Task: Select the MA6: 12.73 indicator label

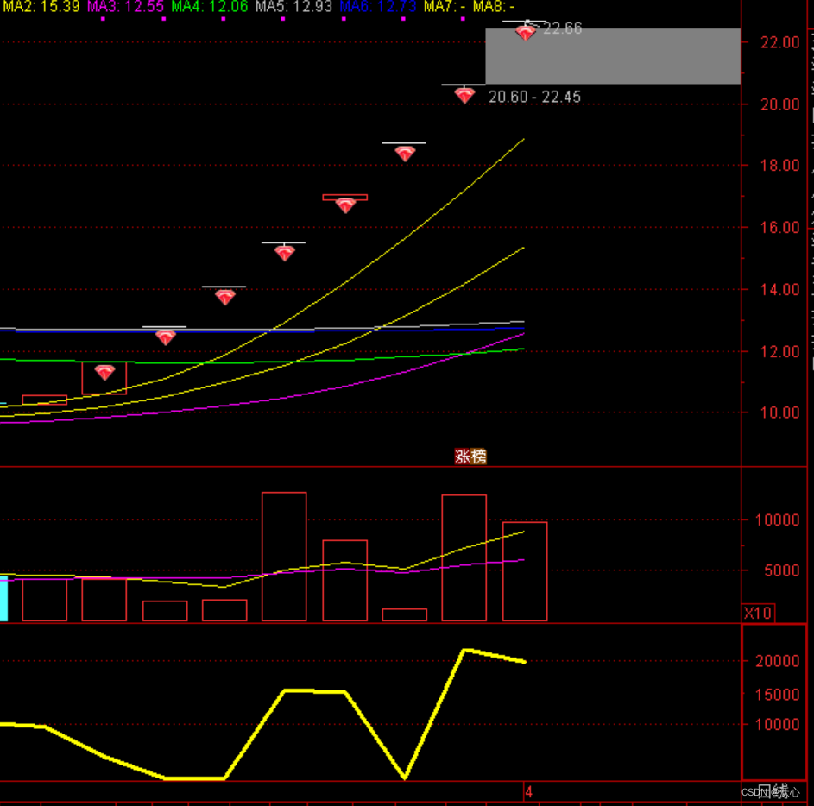Action: click(378, 7)
